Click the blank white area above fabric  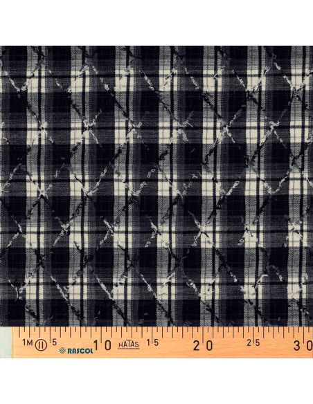pos(156,23)
